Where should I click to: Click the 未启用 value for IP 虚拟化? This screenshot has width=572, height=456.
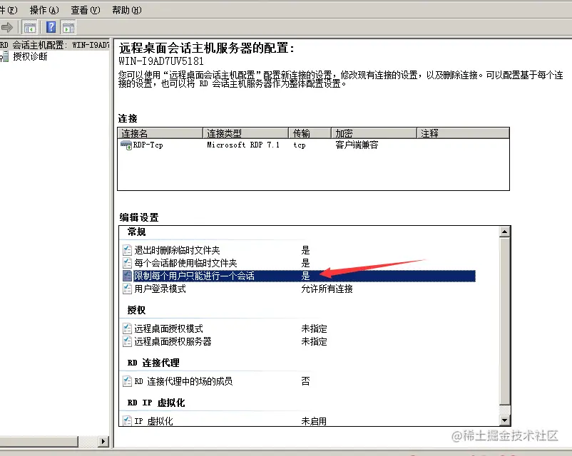(x=314, y=421)
